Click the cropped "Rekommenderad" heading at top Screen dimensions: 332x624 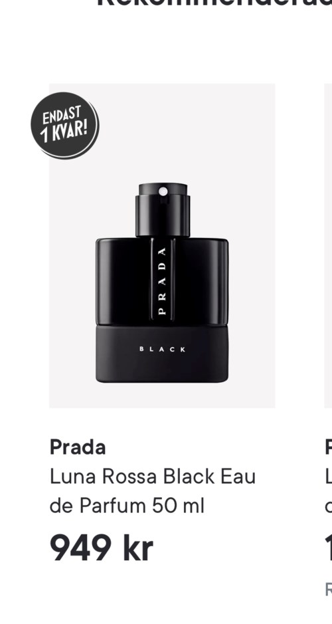tap(214, 5)
